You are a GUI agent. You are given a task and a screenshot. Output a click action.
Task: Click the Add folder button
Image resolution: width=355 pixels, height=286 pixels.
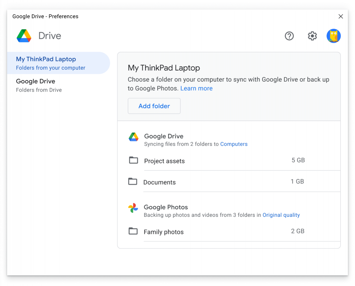pos(154,106)
